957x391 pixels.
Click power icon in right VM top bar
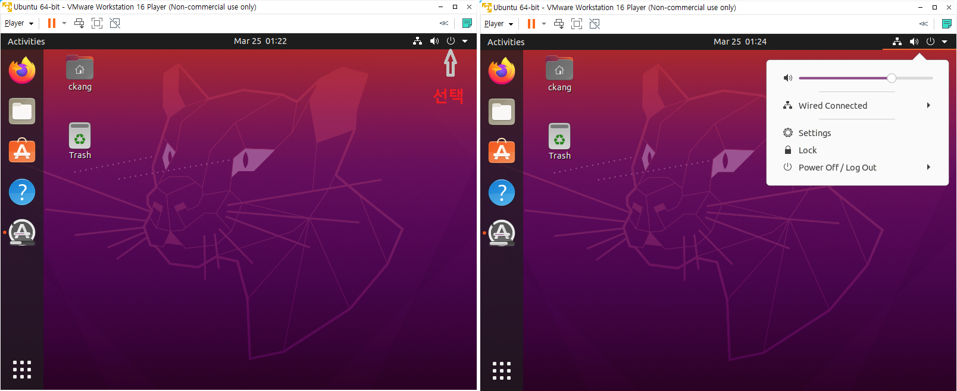(x=930, y=42)
